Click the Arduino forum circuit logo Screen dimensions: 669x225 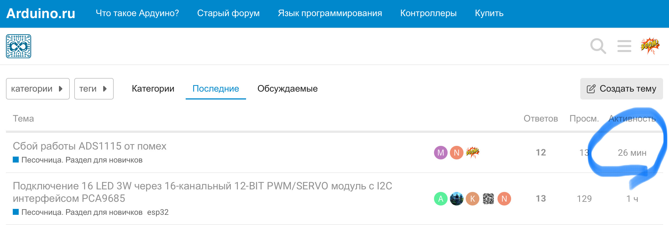[x=19, y=46]
